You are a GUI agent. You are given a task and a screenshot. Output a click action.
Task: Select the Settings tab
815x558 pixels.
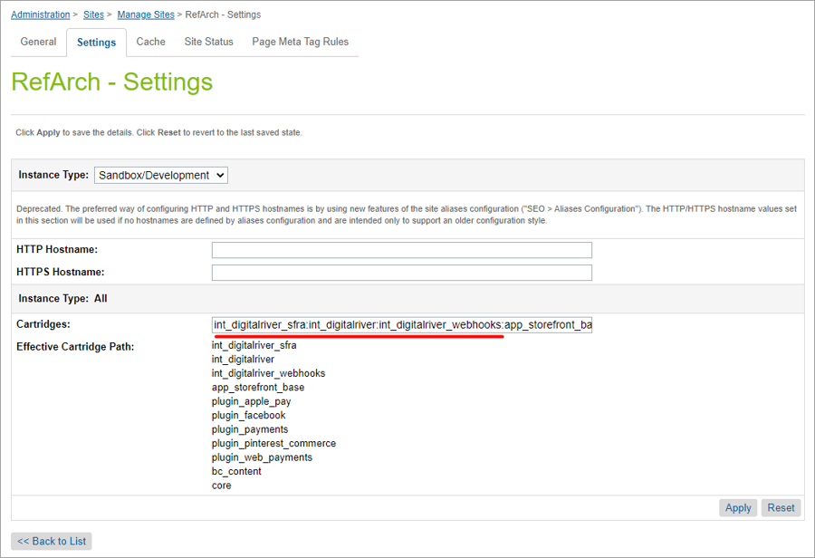[x=96, y=43]
